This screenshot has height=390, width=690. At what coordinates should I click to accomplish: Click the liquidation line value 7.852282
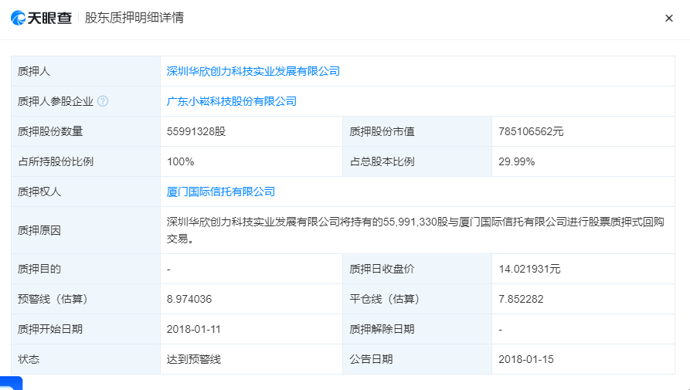click(x=521, y=299)
